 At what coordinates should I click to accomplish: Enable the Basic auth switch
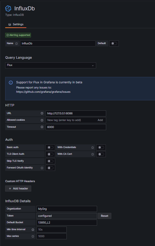pos(50,147)
